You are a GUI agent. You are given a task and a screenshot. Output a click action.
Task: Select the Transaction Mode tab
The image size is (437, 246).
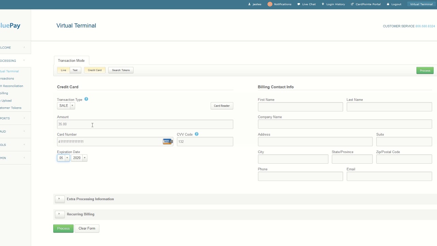click(x=71, y=60)
